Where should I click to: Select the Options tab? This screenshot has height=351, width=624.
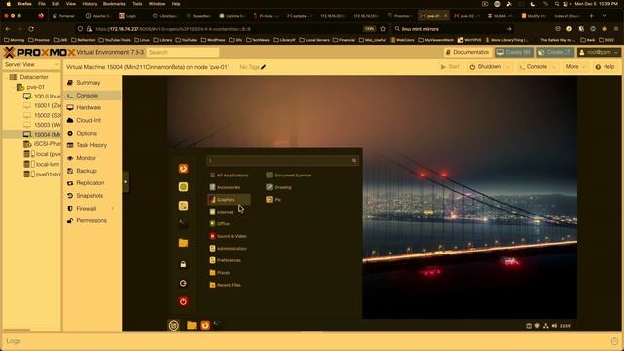pyautogui.click(x=92, y=133)
